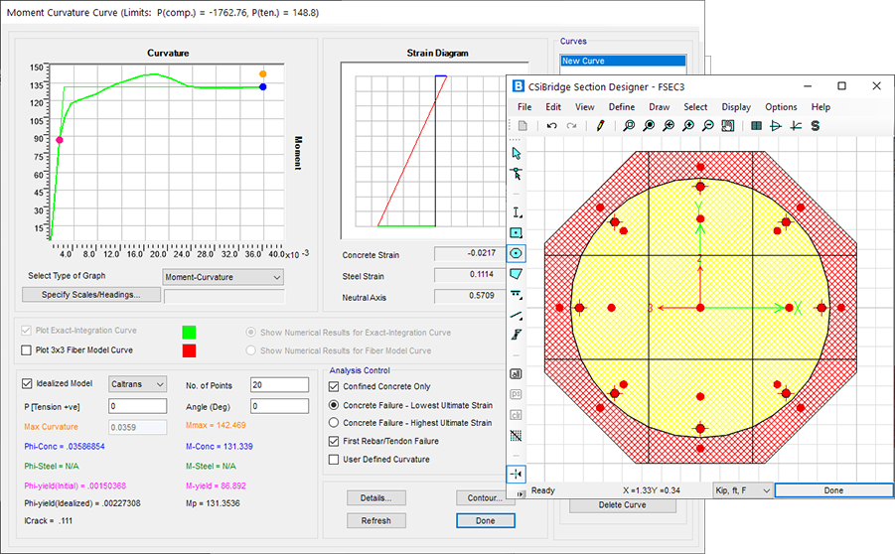Image resolution: width=895 pixels, height=554 pixels.
Task: Select the draw reinforcing shape tool
Action: 516,295
